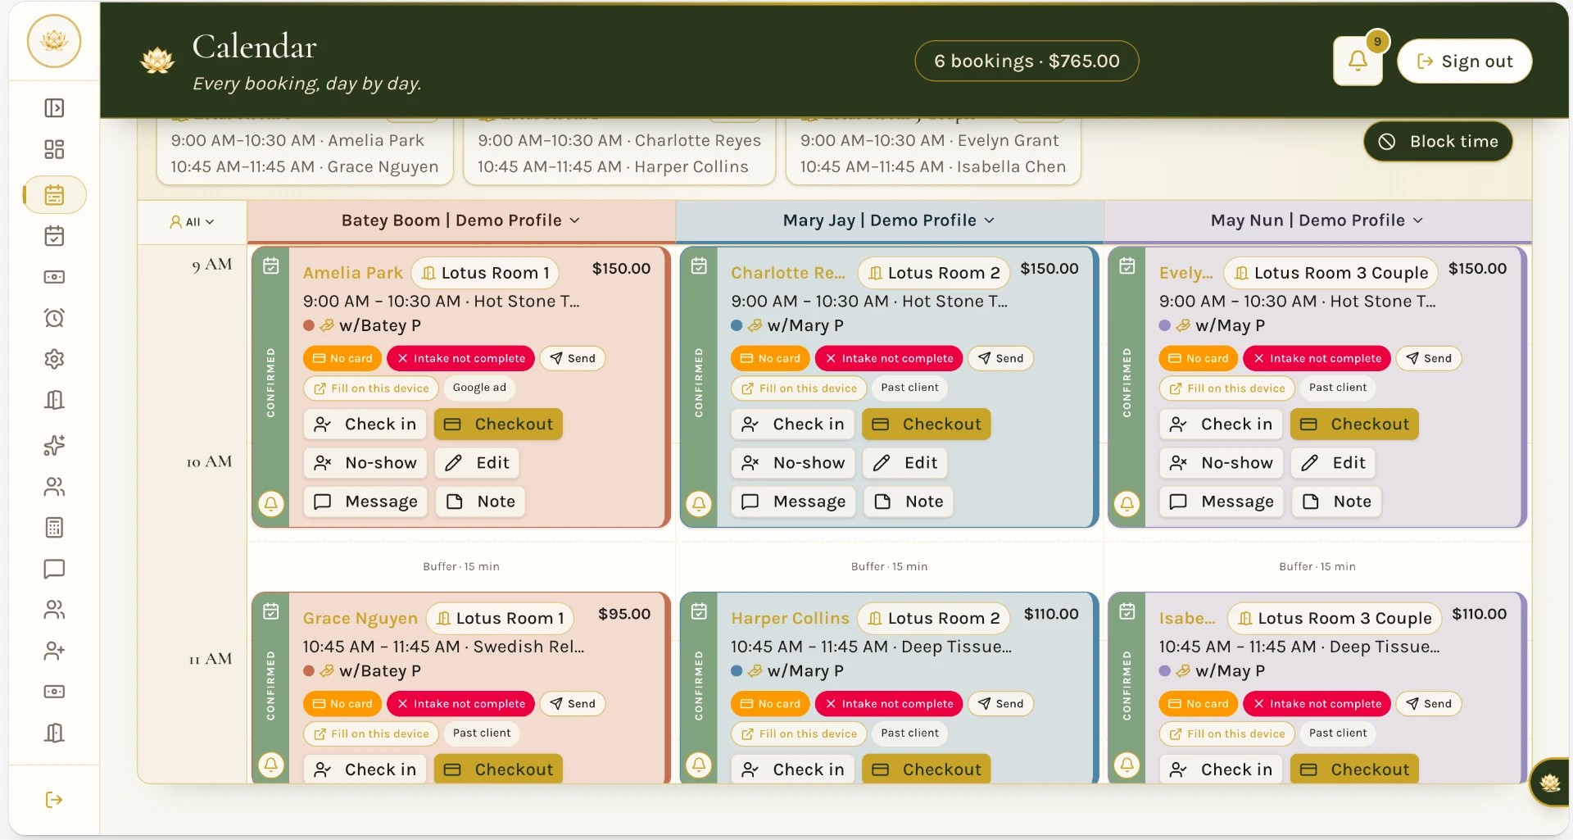Open the chat bubble icon in sidebar
Image resolution: width=1573 pixels, height=840 pixels.
click(54, 569)
